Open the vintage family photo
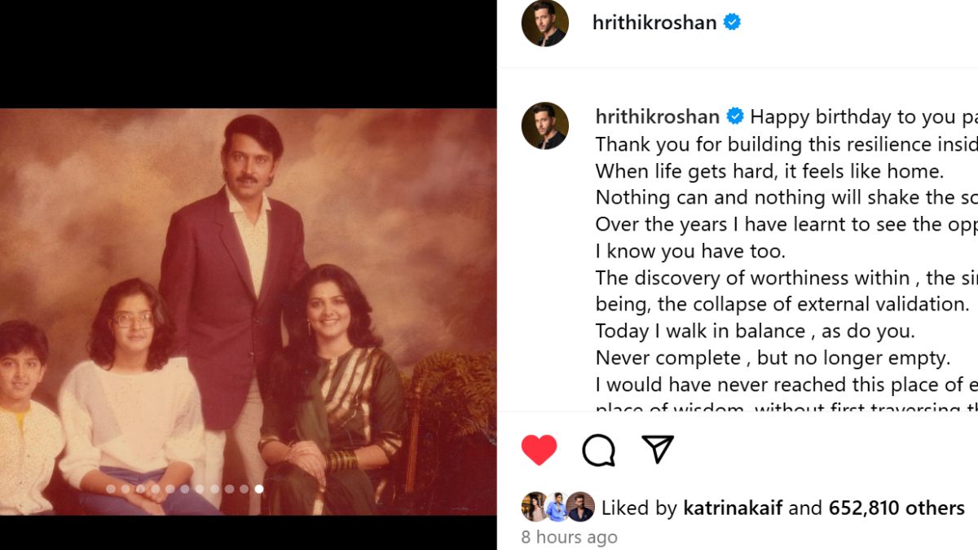The width and height of the screenshot is (978, 550). (248, 312)
